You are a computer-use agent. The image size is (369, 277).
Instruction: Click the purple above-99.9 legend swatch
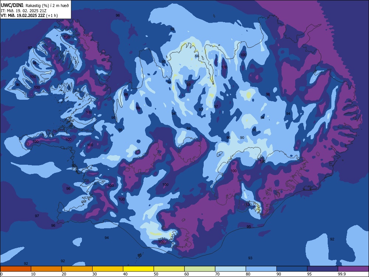pos(353,269)
